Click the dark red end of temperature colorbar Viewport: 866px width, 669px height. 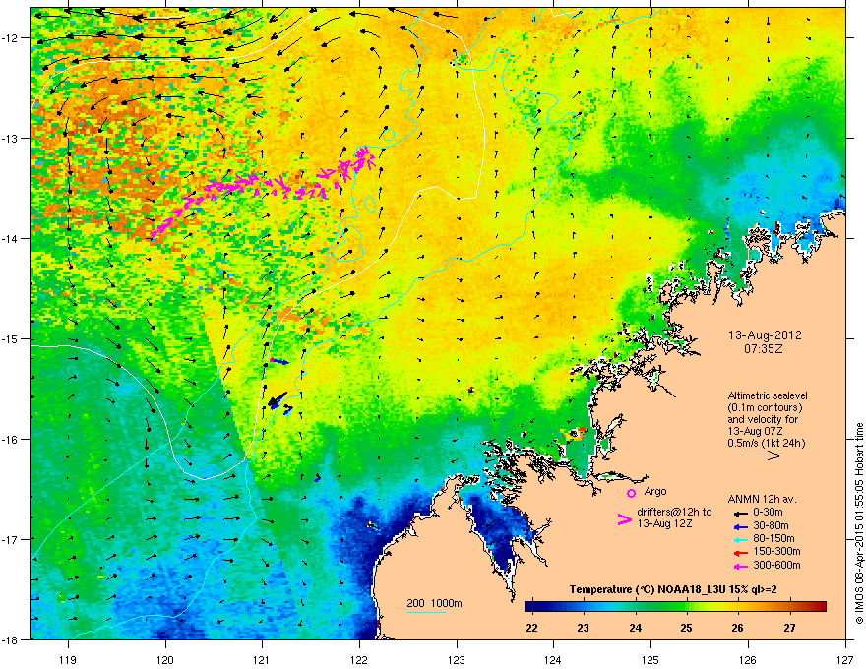821,607
